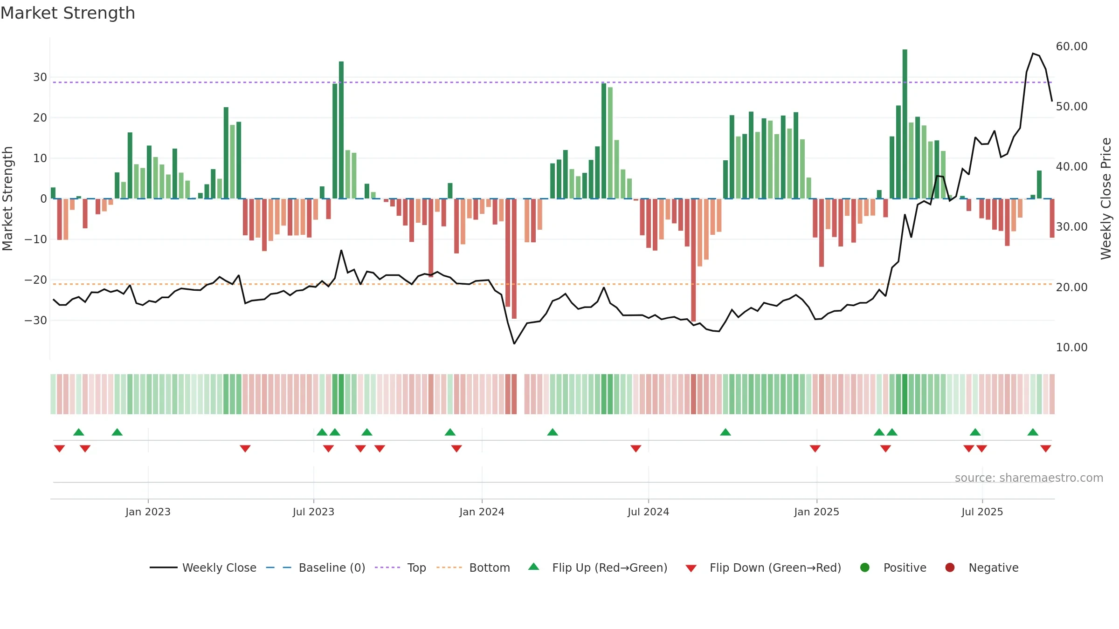Click the first flip-down marker on the timeline
The width and height of the screenshot is (1119, 629).
[59, 449]
